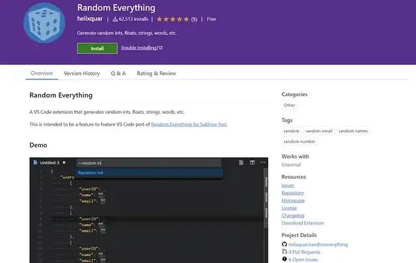Click the Universal works-with text
The image size is (416, 263).
291,165
